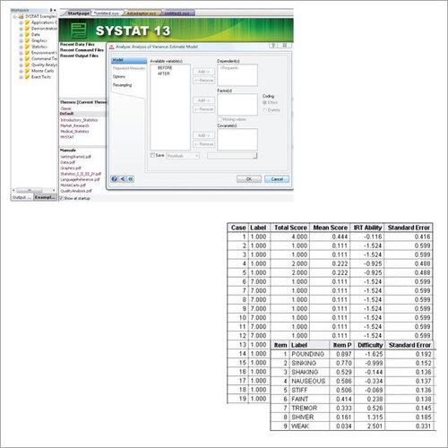The width and height of the screenshot is (448, 448).
Task: Click the Environment folder icon
Action: pyautogui.click(x=27, y=53)
